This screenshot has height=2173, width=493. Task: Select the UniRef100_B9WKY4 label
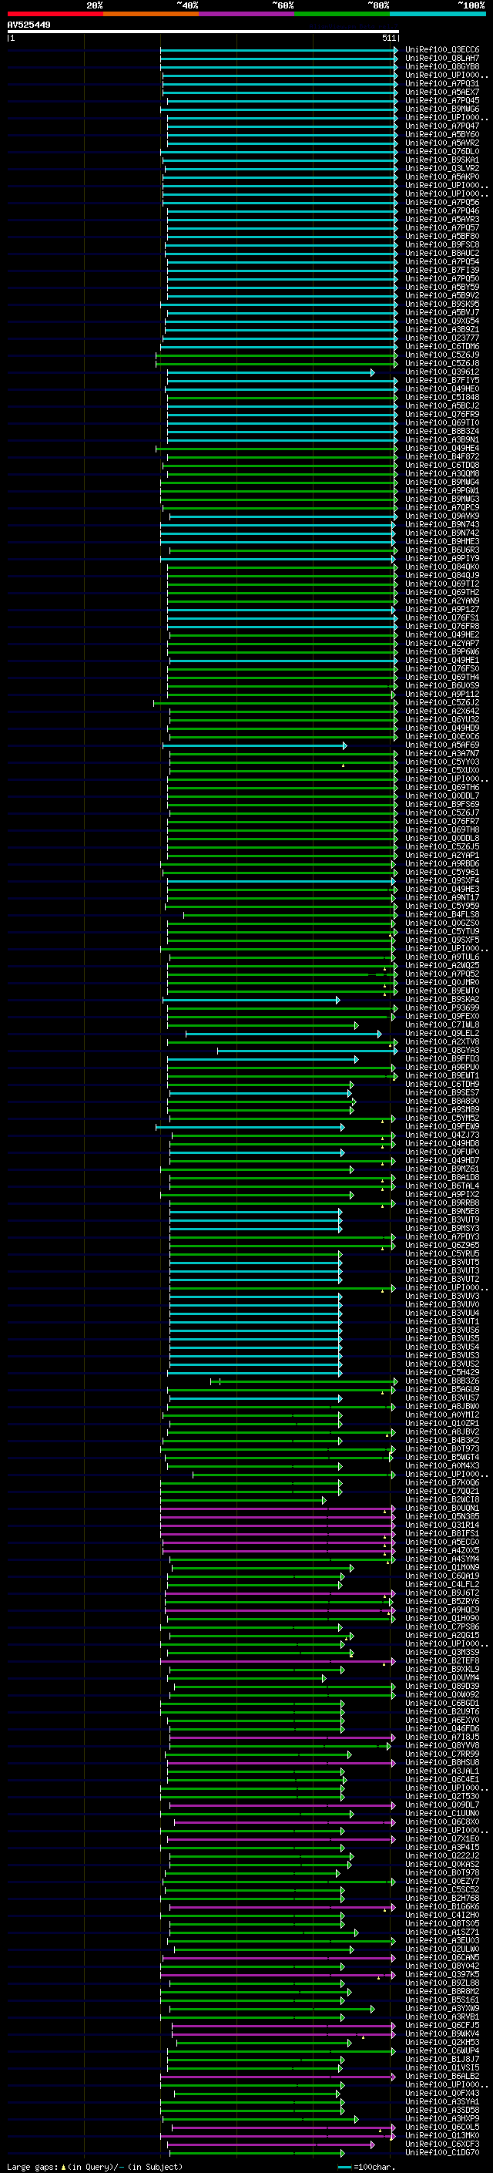click(x=442, y=2033)
